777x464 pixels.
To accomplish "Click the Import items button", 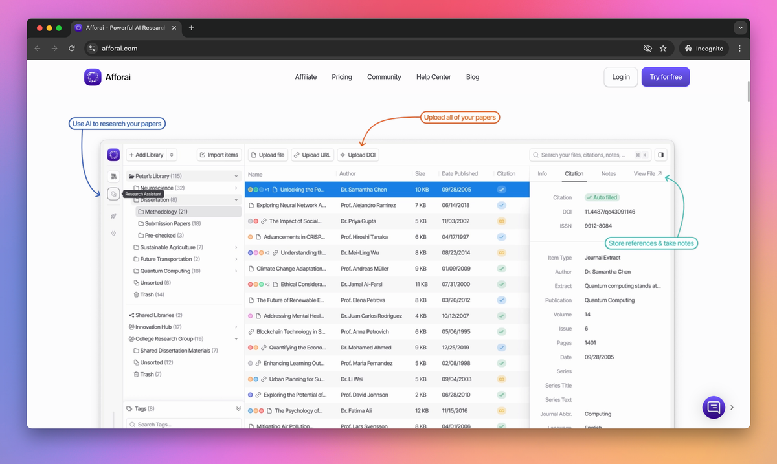I will click(219, 155).
